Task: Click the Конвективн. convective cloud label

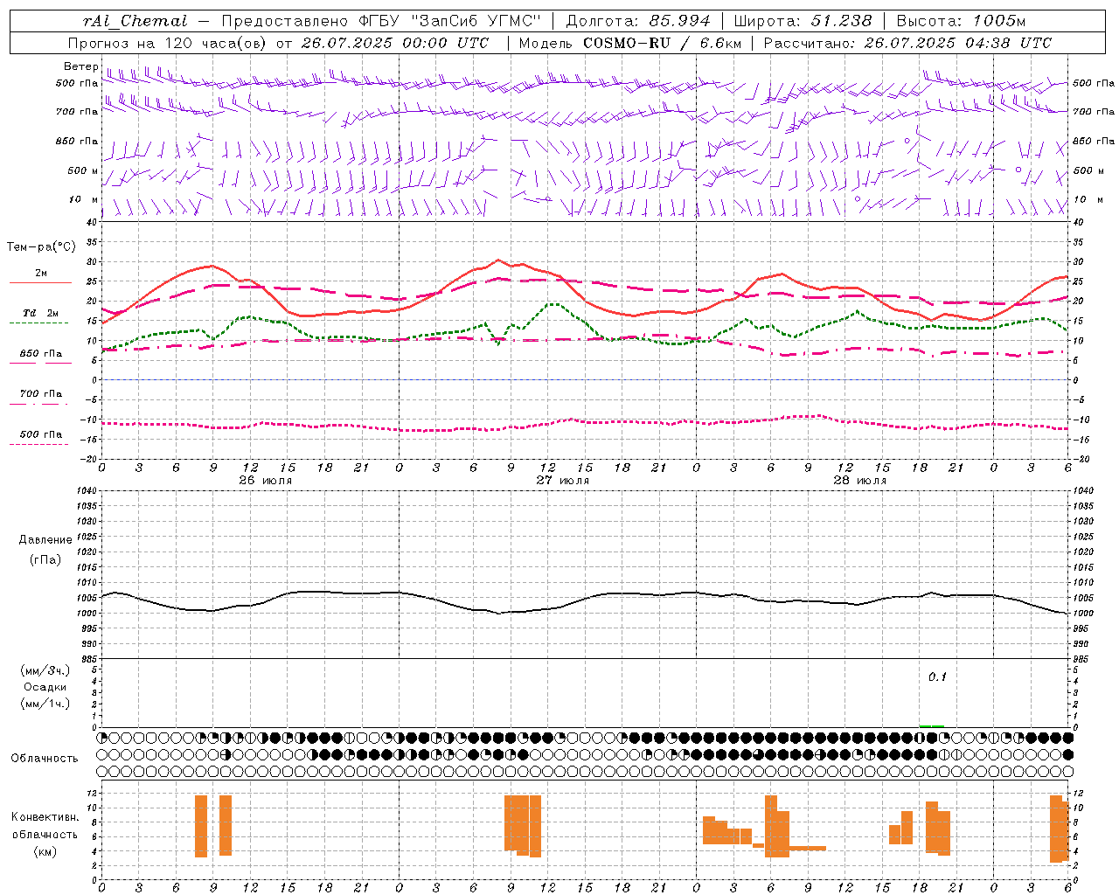Action: coord(45,816)
